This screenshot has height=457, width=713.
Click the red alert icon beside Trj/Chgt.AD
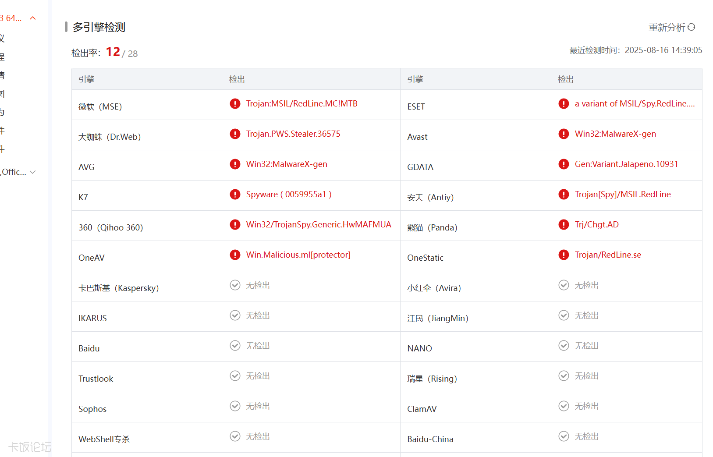[564, 225]
